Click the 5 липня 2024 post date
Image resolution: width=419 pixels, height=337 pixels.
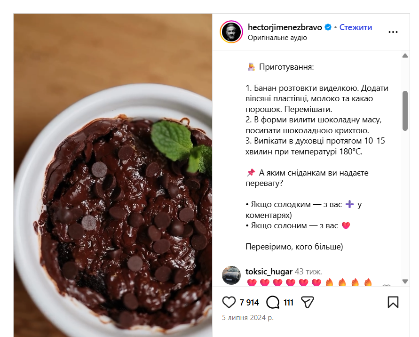pyautogui.click(x=248, y=318)
